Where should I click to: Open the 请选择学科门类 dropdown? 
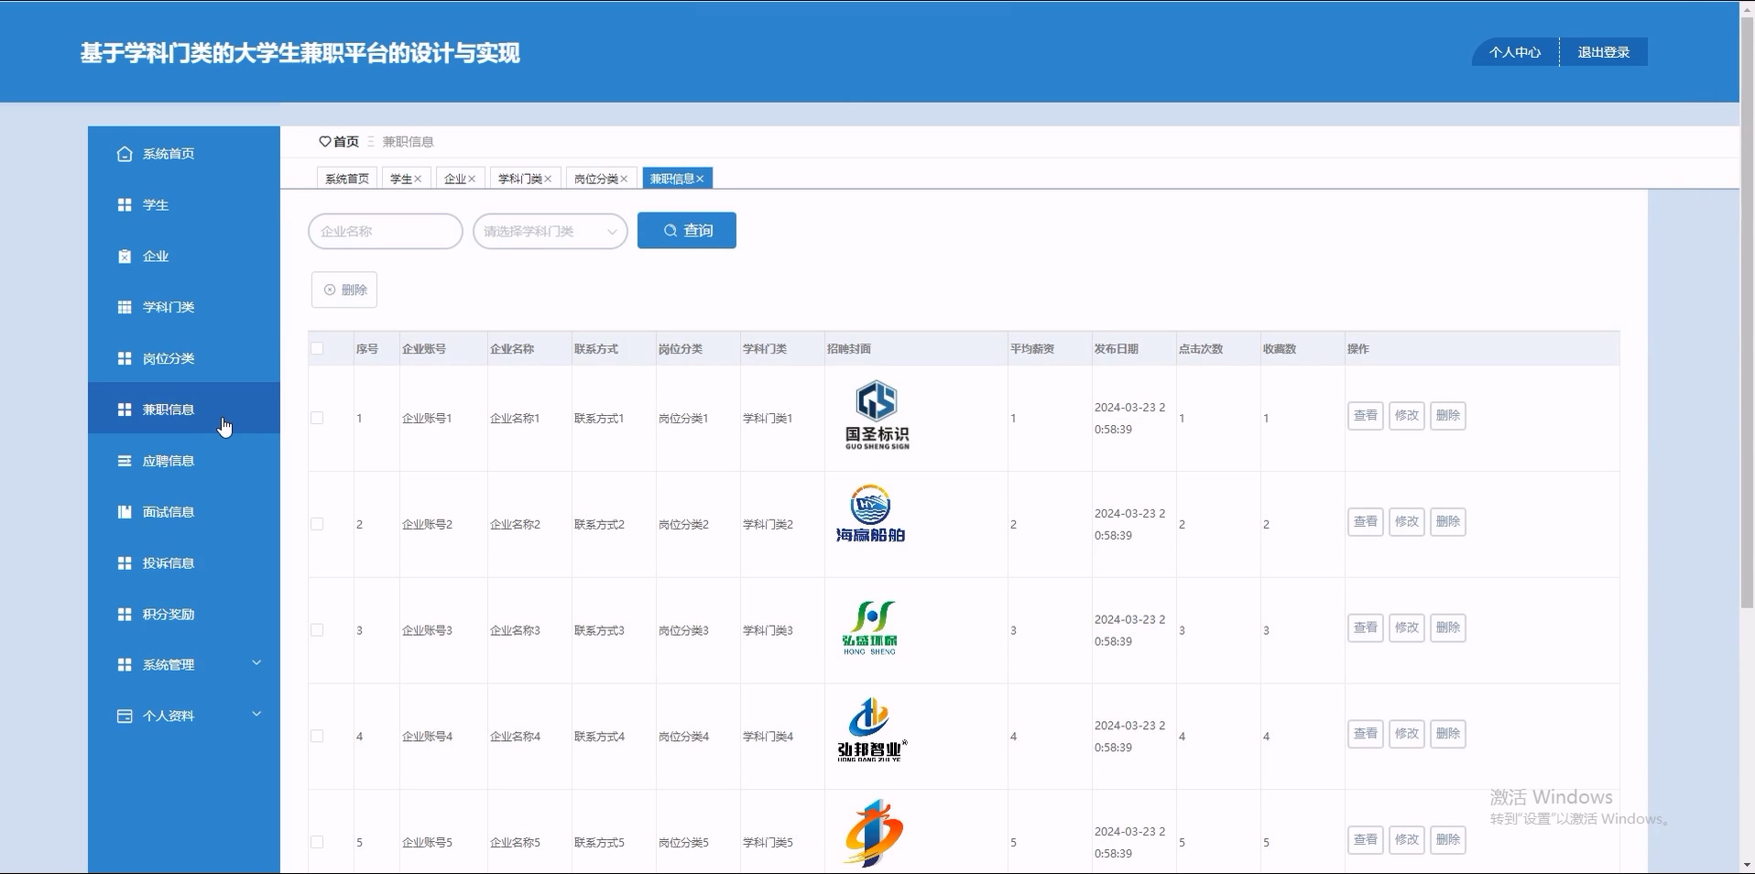pos(550,231)
